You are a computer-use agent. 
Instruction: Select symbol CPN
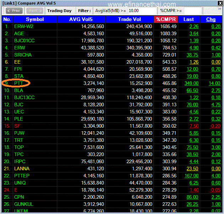click(x=19, y=197)
